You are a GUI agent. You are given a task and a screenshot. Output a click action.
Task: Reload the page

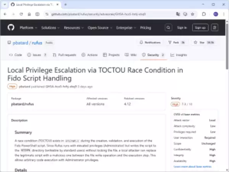[21, 14]
